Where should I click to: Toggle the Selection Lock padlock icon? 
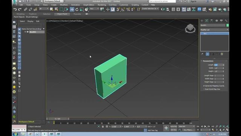point(103,127)
